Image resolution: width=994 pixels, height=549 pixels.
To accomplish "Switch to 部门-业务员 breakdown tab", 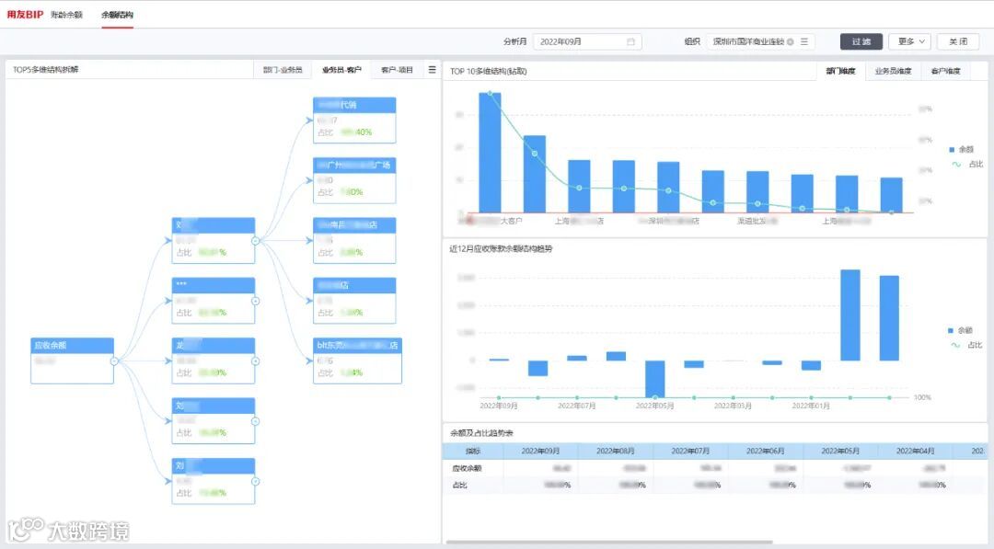I will [x=283, y=70].
